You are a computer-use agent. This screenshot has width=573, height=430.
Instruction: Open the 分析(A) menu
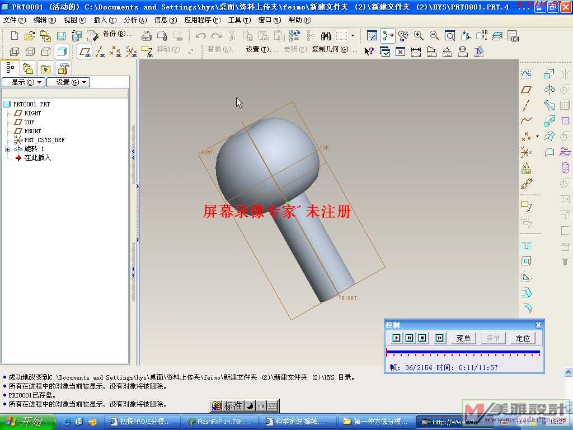[135, 20]
